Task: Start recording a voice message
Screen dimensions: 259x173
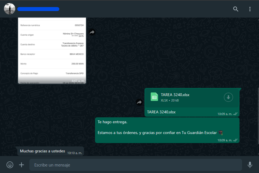Action: click(250, 165)
